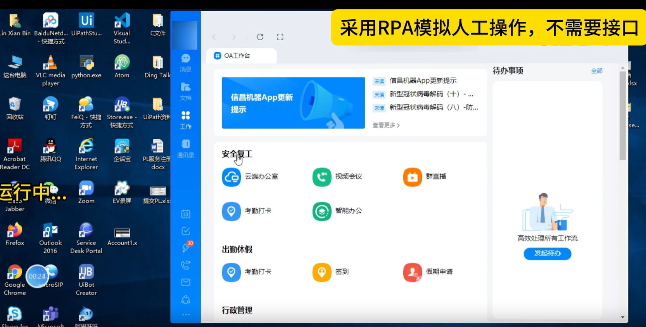Click the scrollbar up arrow
The width and height of the screenshot is (646, 327).
click(623, 67)
